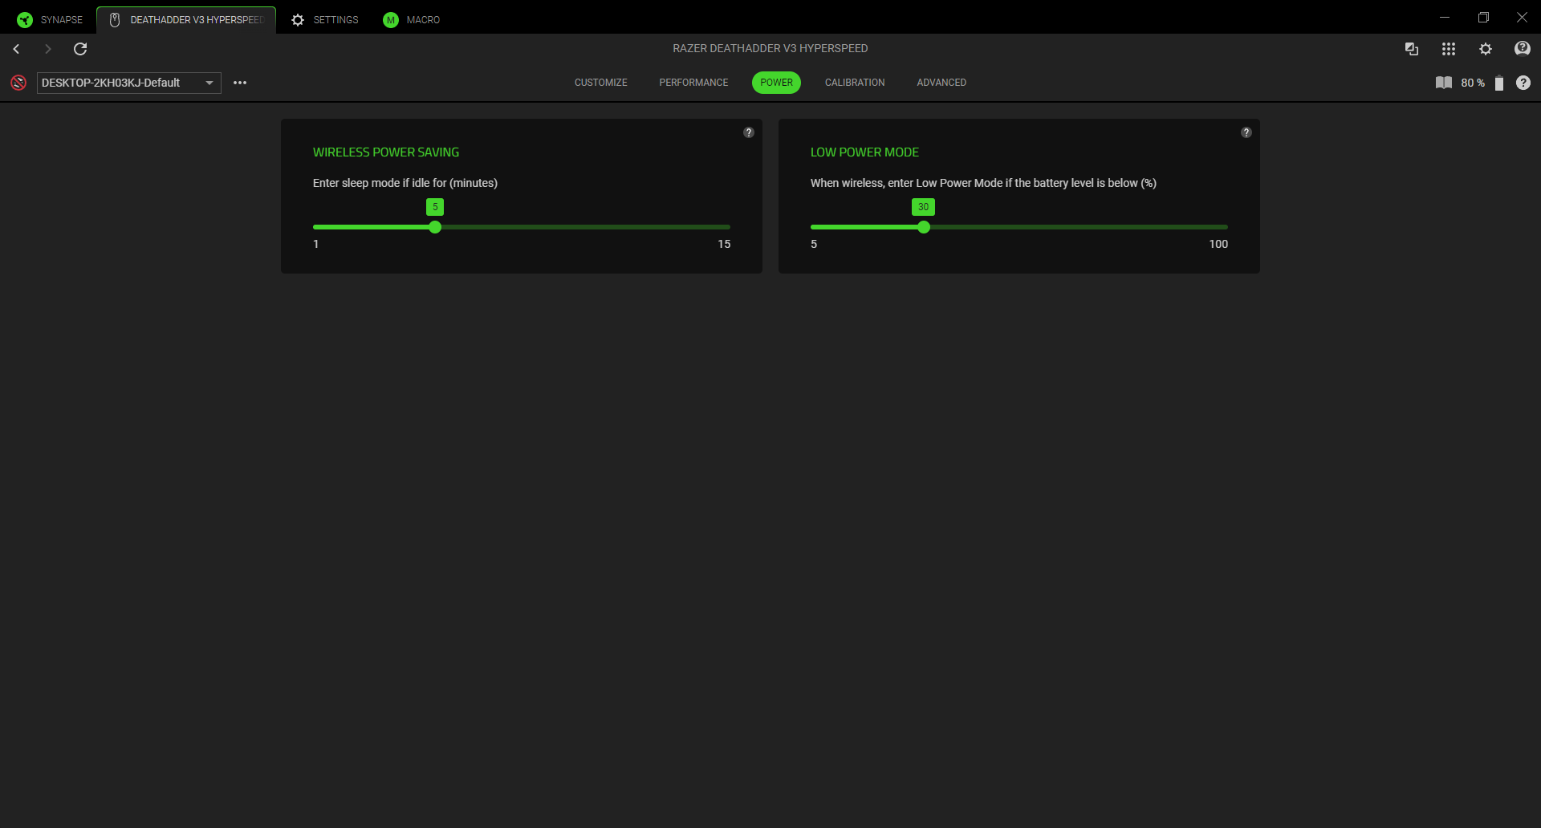Click Wireless Power Saving help icon
1541x828 pixels.
(x=749, y=132)
